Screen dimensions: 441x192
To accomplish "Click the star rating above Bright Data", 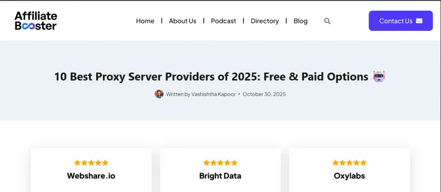I will [x=220, y=163].
